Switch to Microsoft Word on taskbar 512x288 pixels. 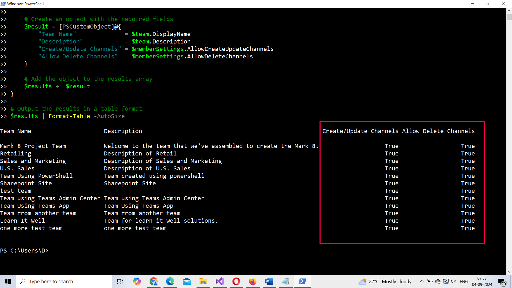tap(269, 281)
